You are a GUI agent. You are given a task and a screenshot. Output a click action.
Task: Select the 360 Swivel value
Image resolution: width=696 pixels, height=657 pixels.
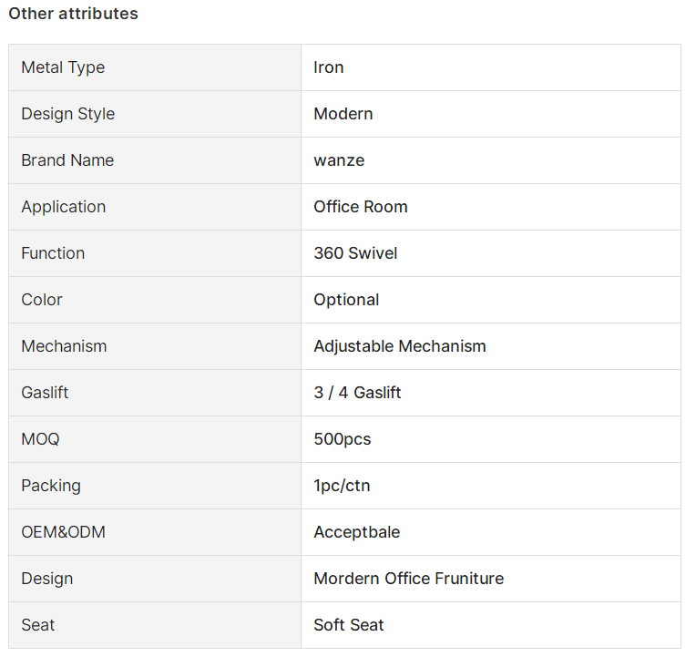click(355, 253)
